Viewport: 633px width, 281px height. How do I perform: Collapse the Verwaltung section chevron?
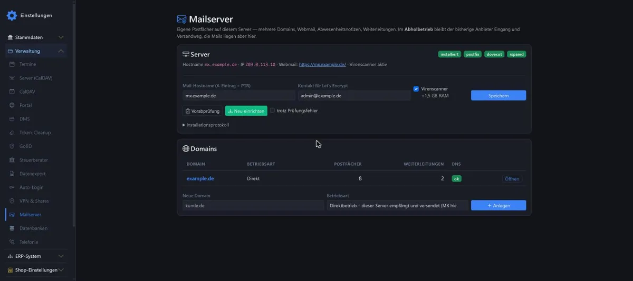click(61, 51)
